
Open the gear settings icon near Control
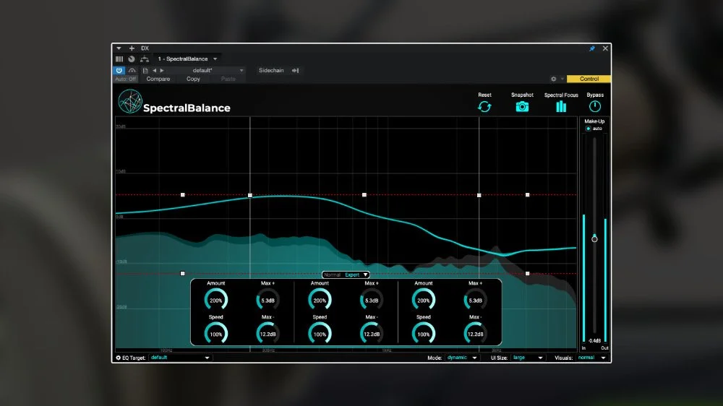[x=553, y=79]
